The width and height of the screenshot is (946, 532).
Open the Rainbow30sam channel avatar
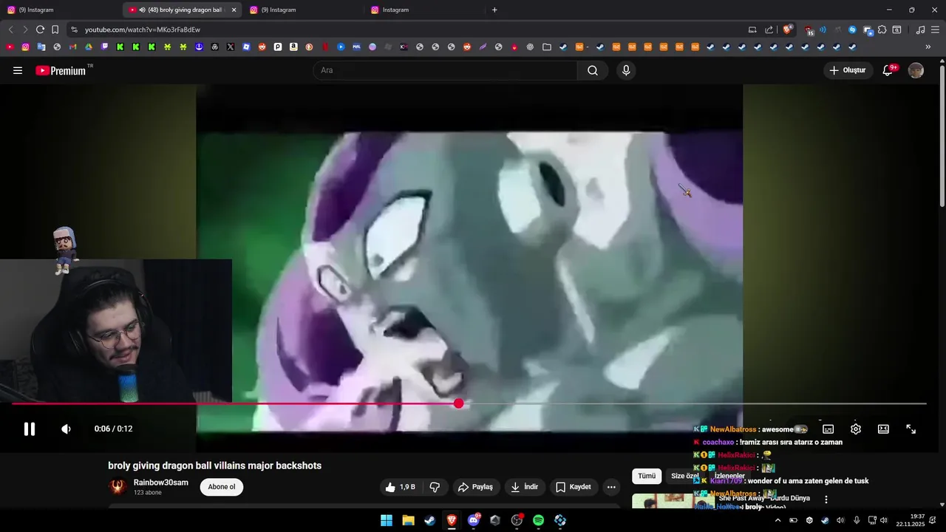point(118,487)
